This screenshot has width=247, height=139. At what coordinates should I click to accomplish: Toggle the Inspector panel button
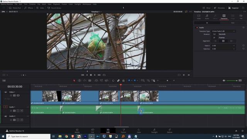(x=233, y=8)
